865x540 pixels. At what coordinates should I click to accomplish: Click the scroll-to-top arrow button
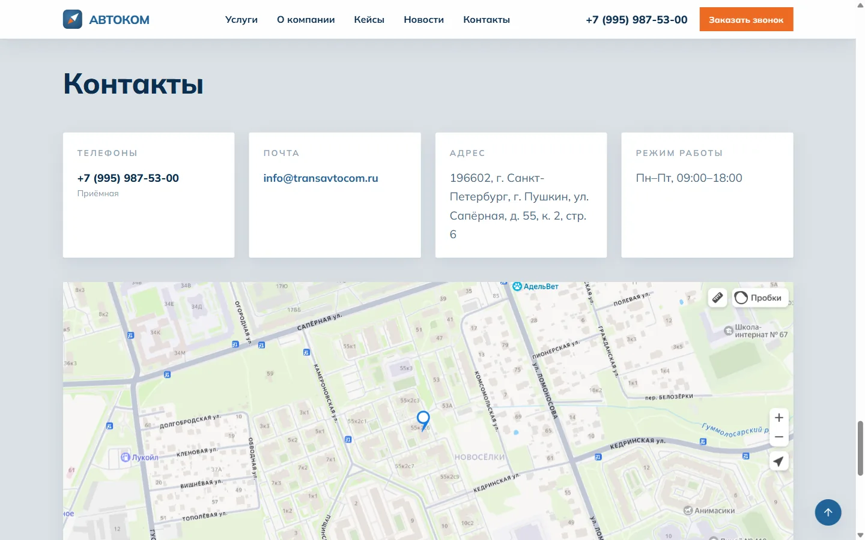[828, 512]
